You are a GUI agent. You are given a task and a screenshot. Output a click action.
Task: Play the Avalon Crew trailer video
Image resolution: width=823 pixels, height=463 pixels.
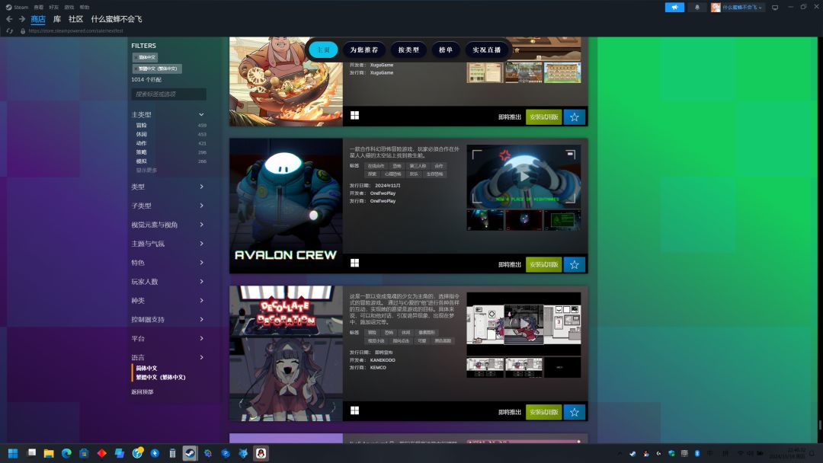pos(524,176)
